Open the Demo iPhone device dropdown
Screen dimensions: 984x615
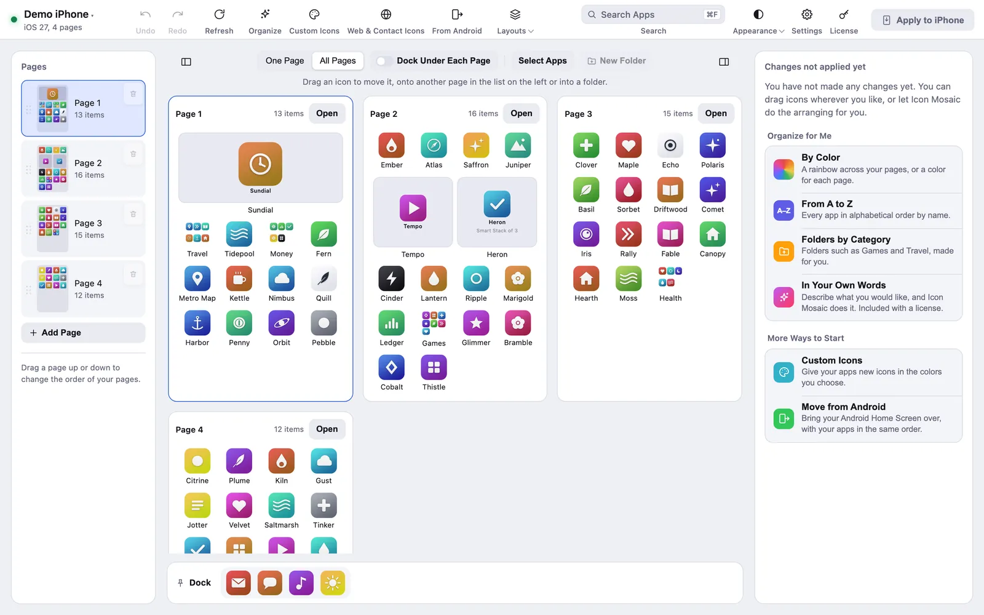(59, 14)
